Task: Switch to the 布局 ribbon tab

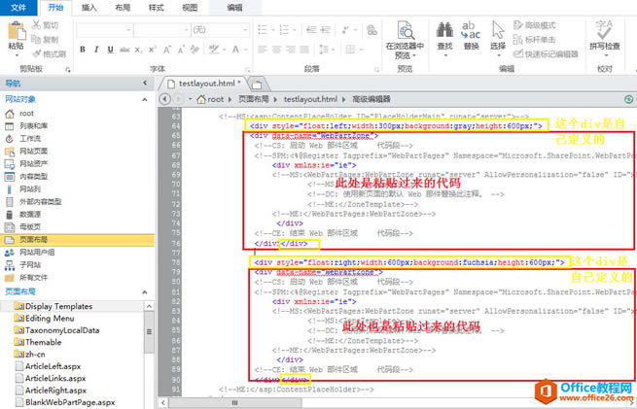Action: (x=123, y=8)
